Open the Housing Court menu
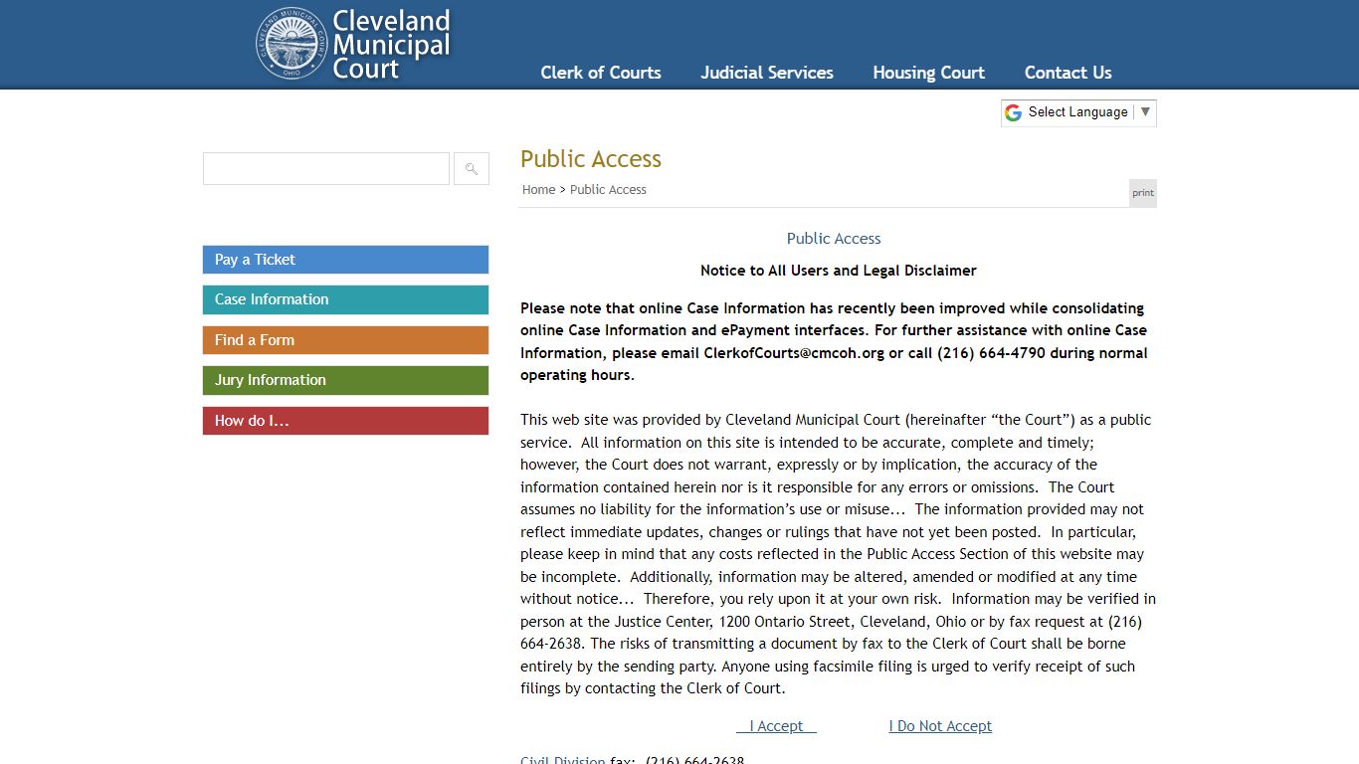The width and height of the screenshot is (1359, 764). (x=929, y=73)
